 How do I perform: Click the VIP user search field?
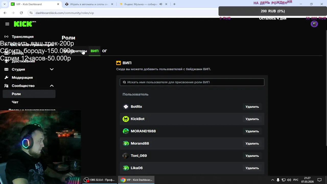pos(192,82)
